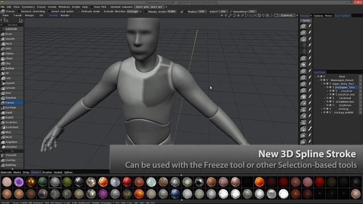Open the Camera dropdown in viewport toolbar
363x204 pixels.
coord(288,15)
